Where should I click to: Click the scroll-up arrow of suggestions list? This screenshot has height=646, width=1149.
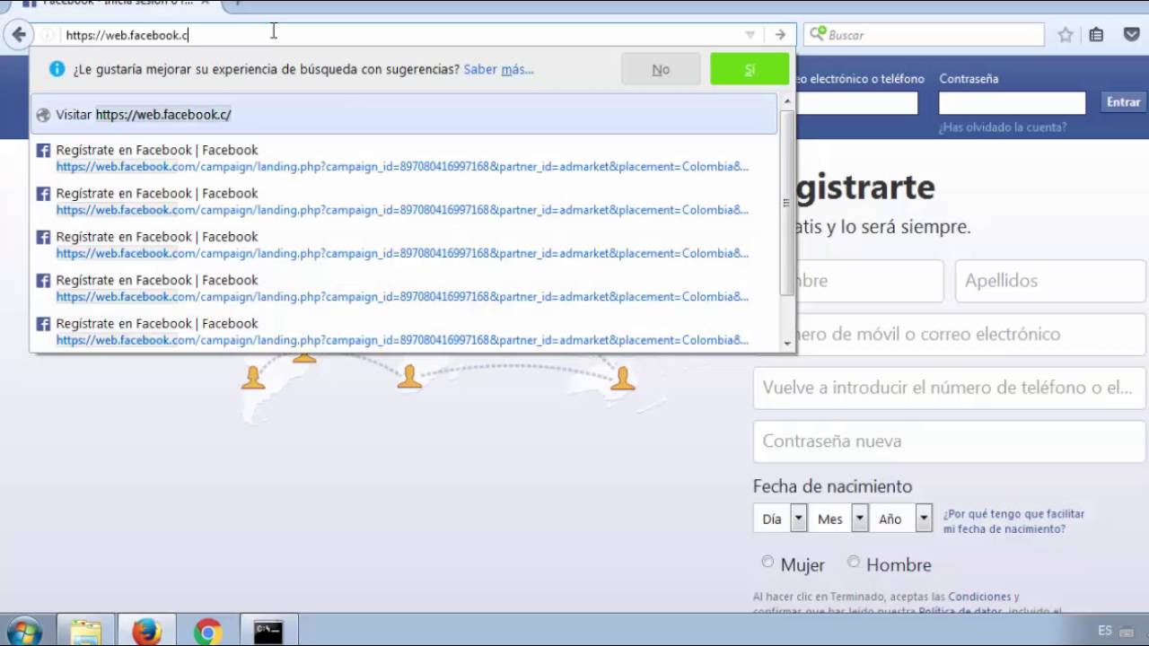click(787, 100)
